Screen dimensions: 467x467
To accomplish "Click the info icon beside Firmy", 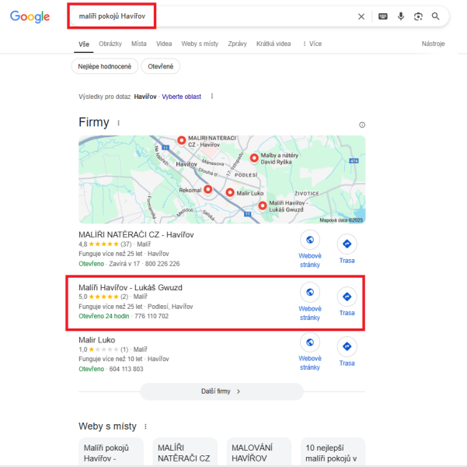I will point(362,125).
